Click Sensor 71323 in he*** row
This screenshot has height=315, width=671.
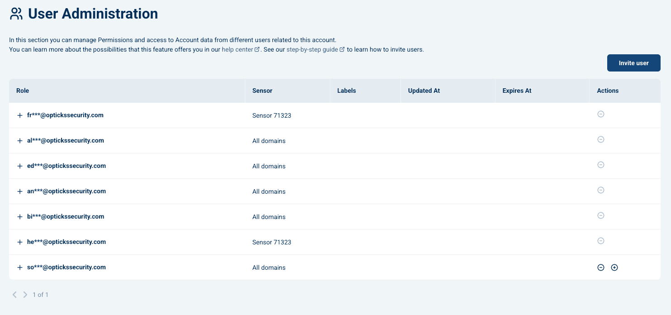point(272,242)
